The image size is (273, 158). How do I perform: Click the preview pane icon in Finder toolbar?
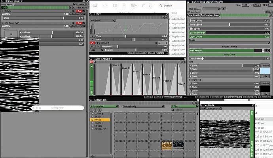115,6
